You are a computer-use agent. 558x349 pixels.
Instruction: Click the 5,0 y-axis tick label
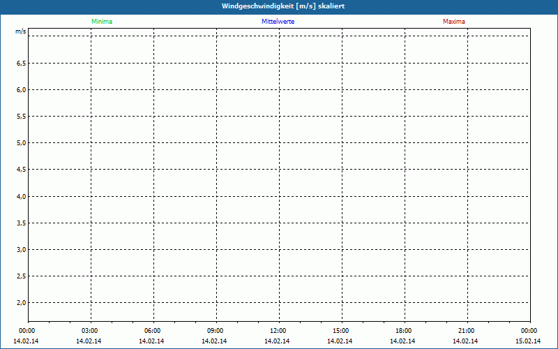[22, 143]
